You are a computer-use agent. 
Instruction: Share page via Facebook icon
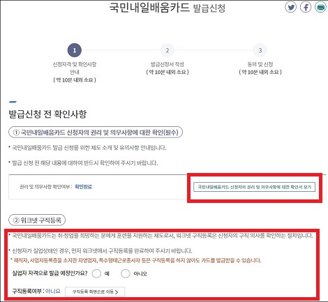306,7
